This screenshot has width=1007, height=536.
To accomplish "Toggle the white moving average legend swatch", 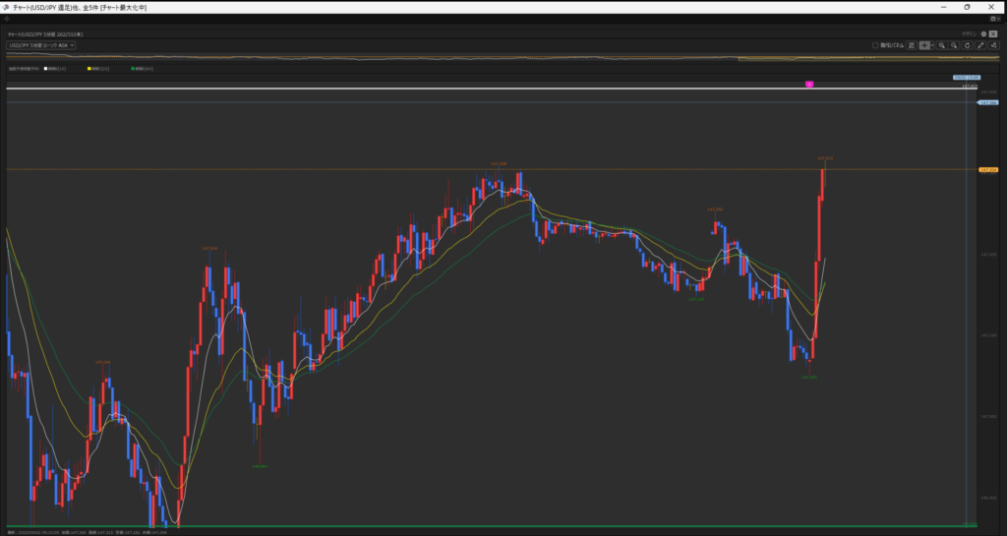I will (x=46, y=69).
